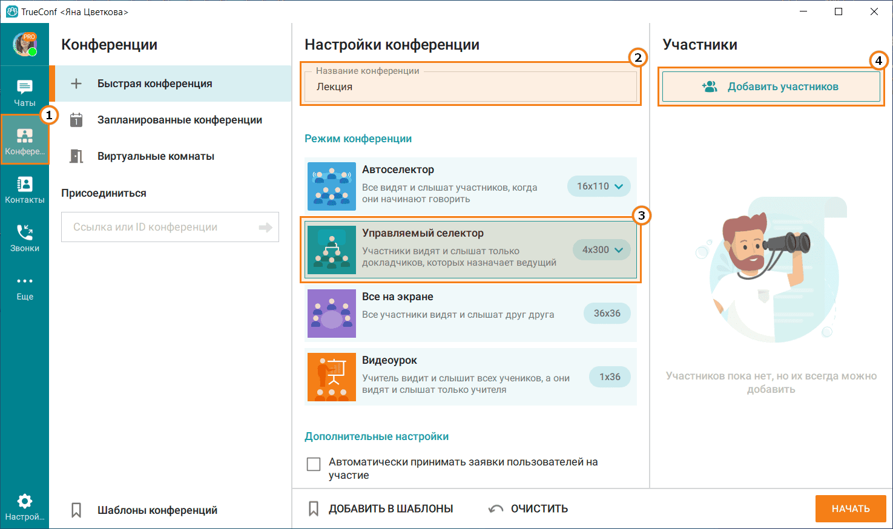Screen dimensions: 893x529
Task: Click the bookmark icon for Добавить в шаблоны
Action: coord(314,508)
